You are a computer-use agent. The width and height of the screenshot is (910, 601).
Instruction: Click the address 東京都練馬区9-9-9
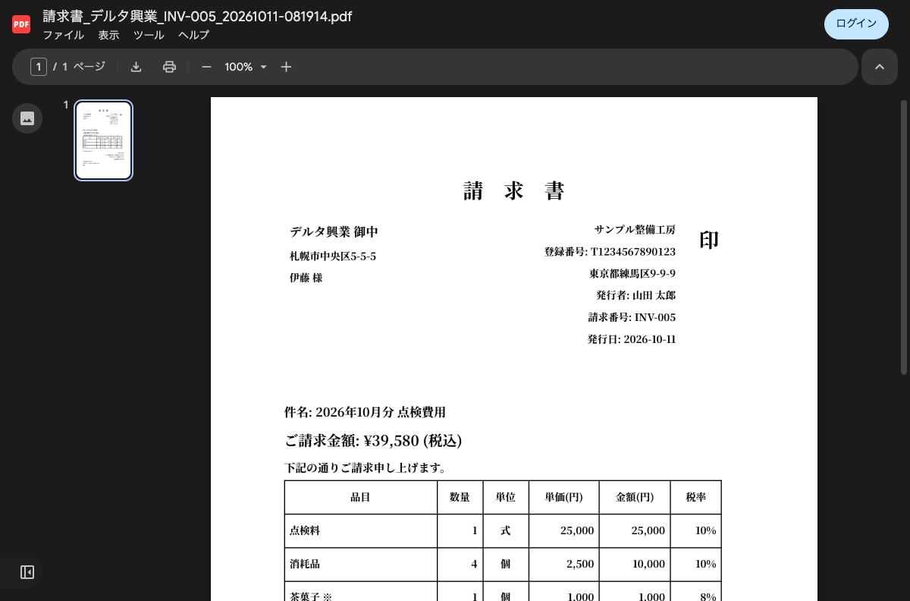coord(632,273)
